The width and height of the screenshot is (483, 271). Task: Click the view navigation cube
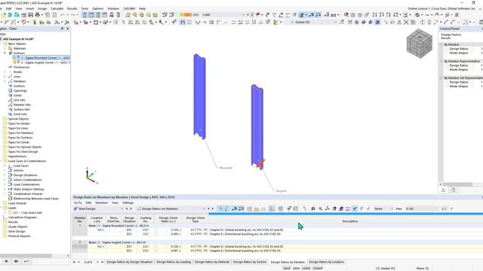point(420,44)
